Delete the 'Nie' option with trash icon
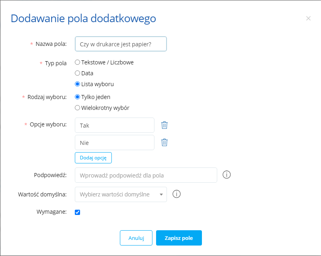 tap(164, 142)
